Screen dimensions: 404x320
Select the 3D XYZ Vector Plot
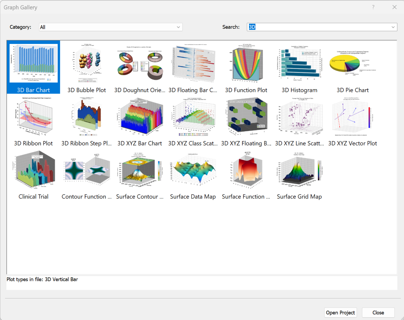coord(352,116)
